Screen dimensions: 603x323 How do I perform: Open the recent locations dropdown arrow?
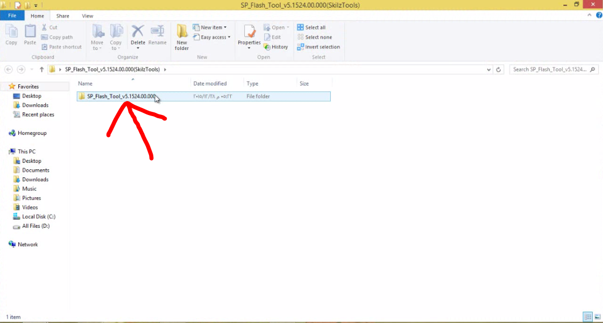32,69
